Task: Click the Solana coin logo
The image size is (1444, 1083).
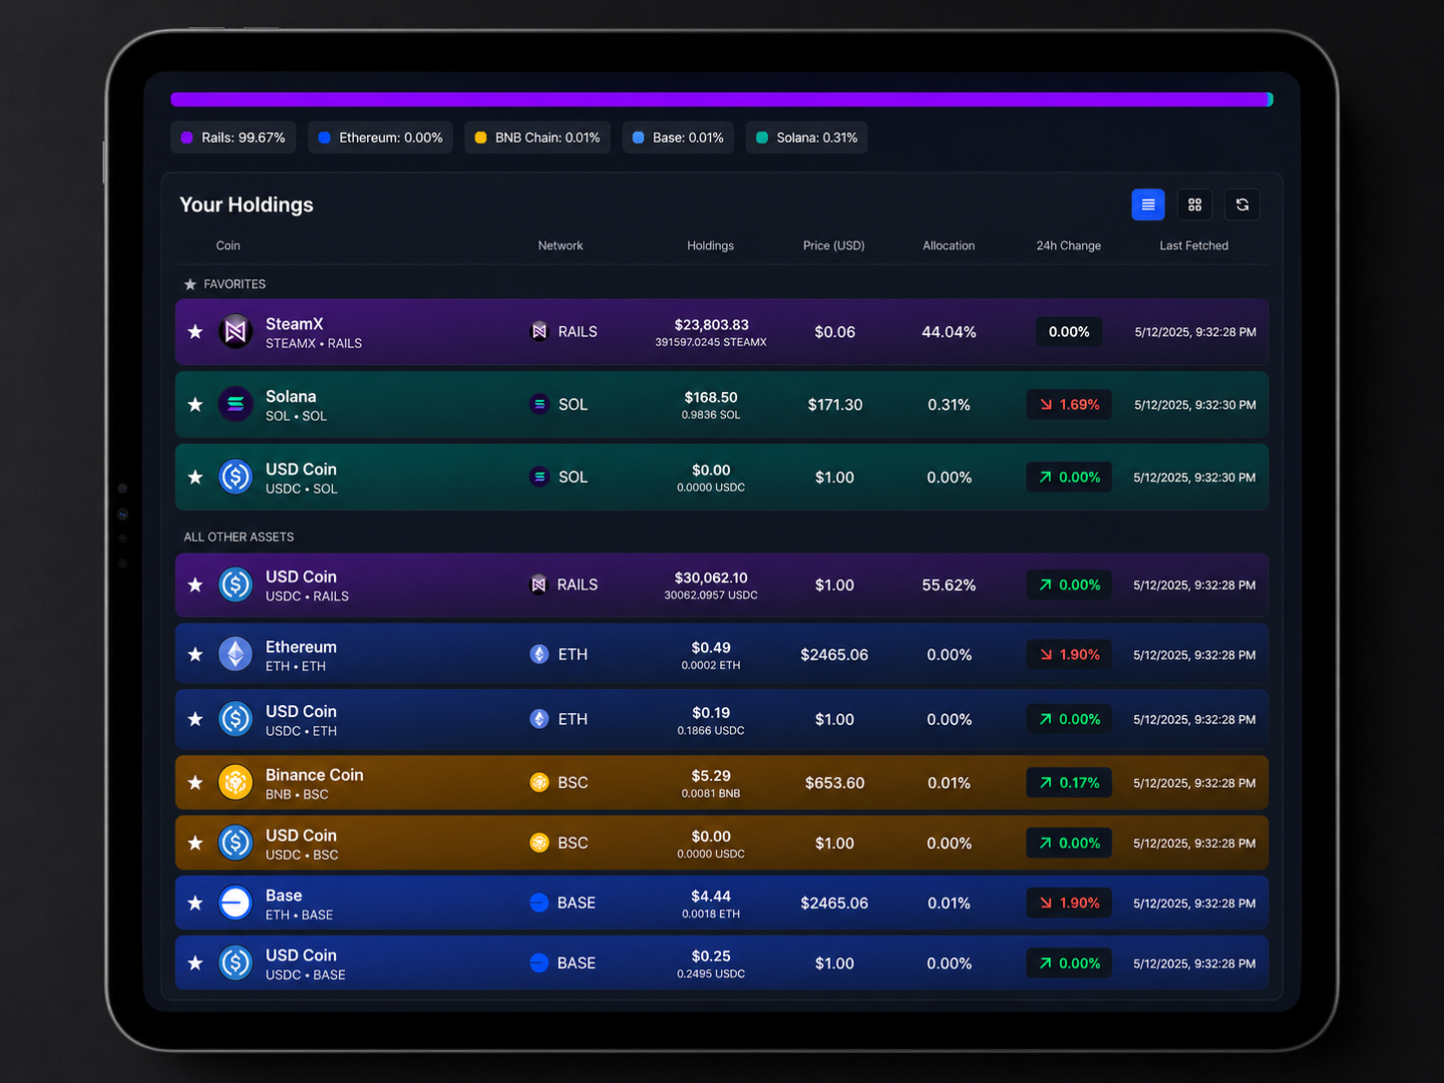Action: coord(235,404)
